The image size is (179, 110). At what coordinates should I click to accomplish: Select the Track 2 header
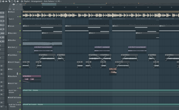[x=15, y=21]
